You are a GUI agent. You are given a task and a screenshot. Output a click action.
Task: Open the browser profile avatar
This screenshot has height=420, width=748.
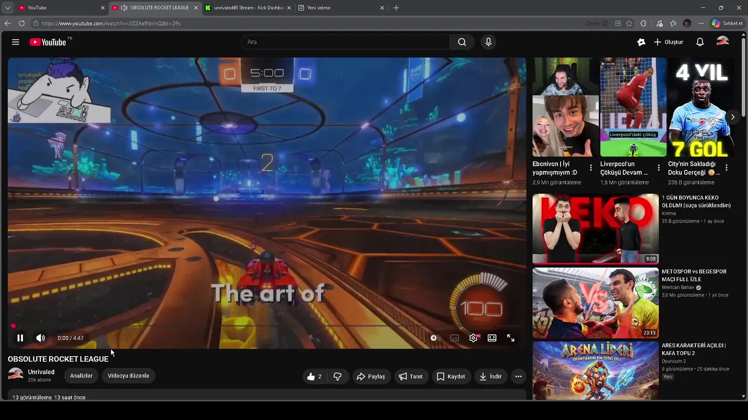coord(687,23)
